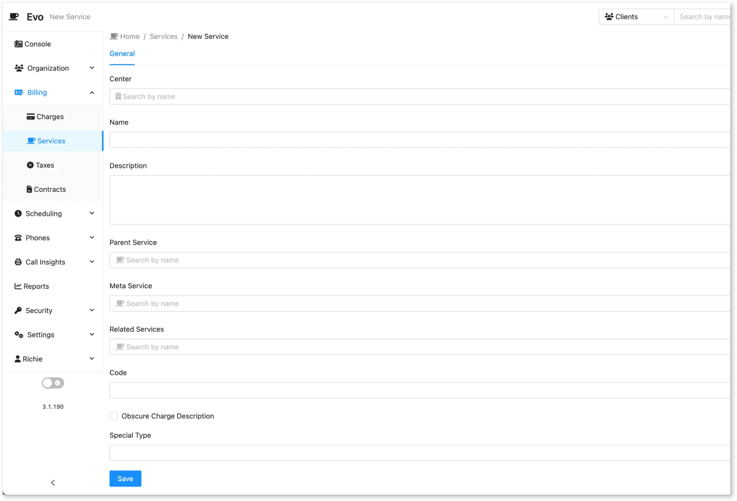The image size is (737, 501).
Task: Click the header Search by name field
Action: pos(702,17)
